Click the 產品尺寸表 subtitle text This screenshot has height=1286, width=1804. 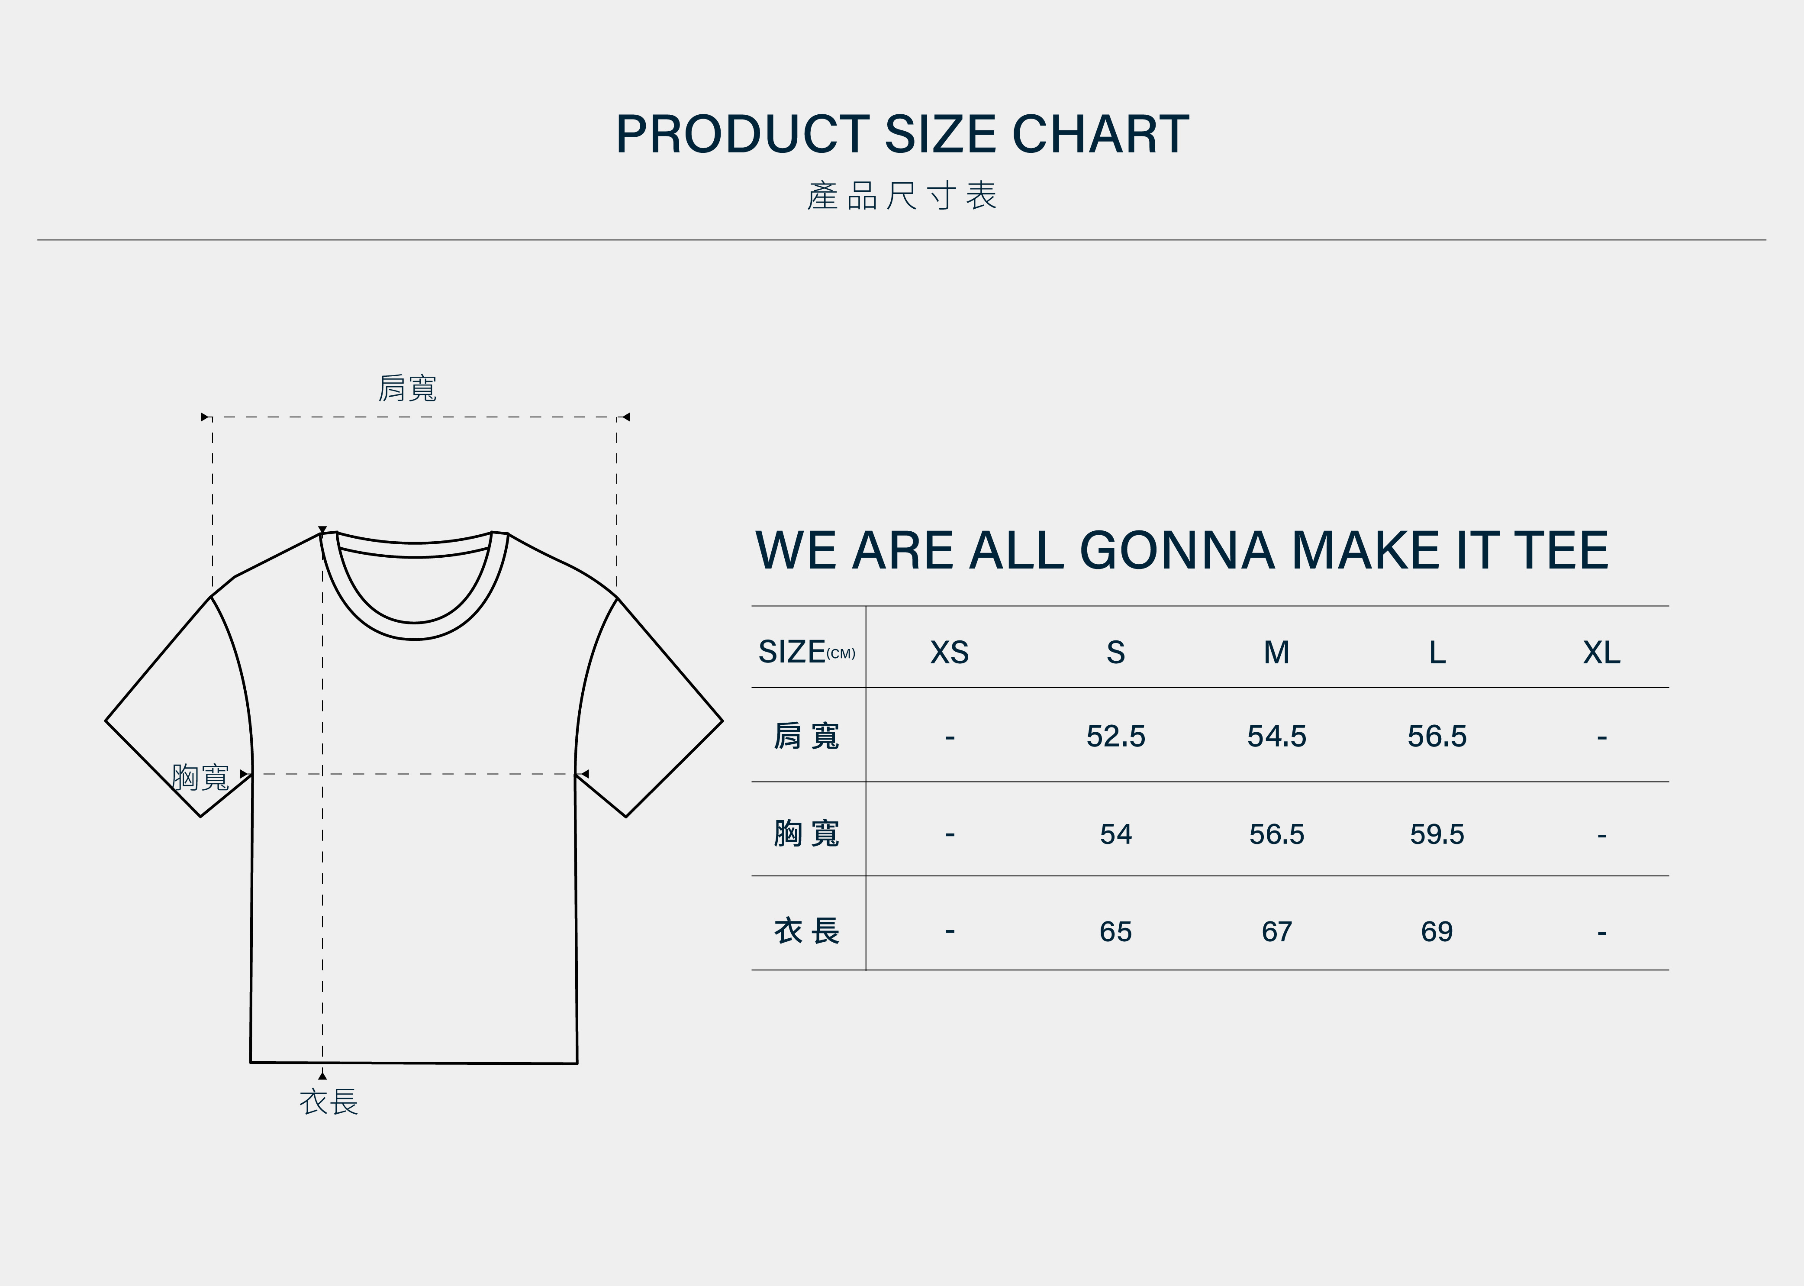tap(902, 197)
